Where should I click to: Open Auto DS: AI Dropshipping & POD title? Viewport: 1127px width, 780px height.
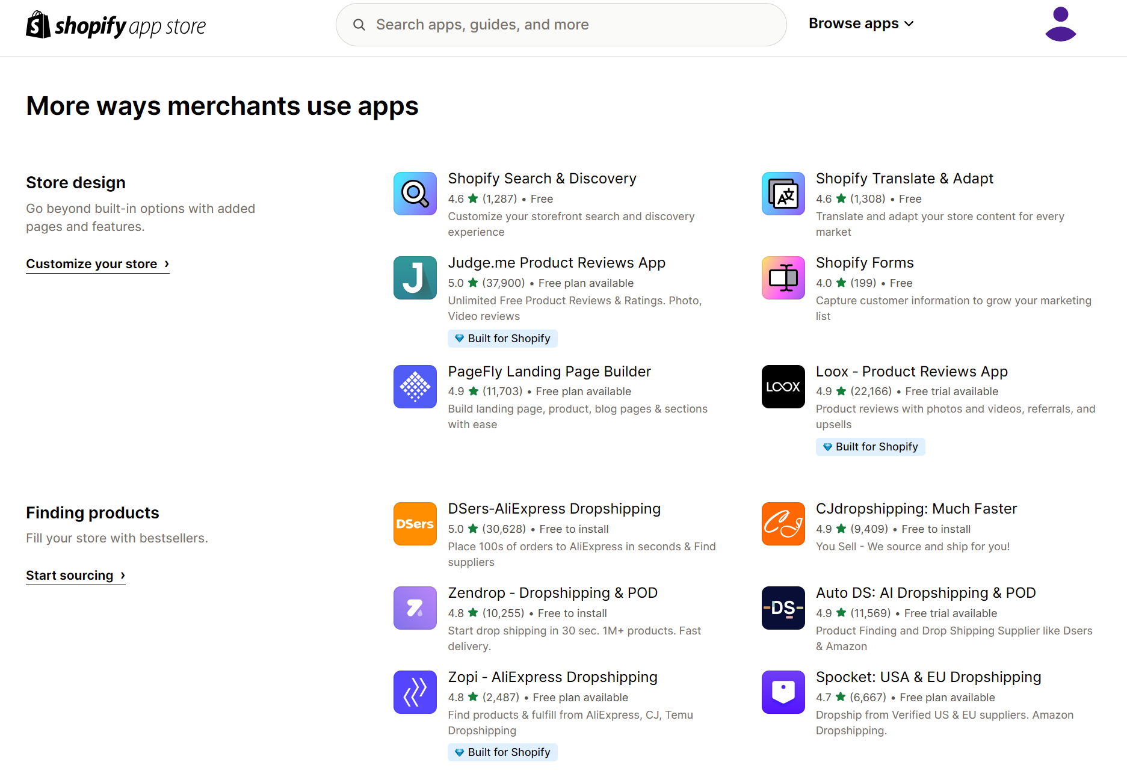point(925,593)
